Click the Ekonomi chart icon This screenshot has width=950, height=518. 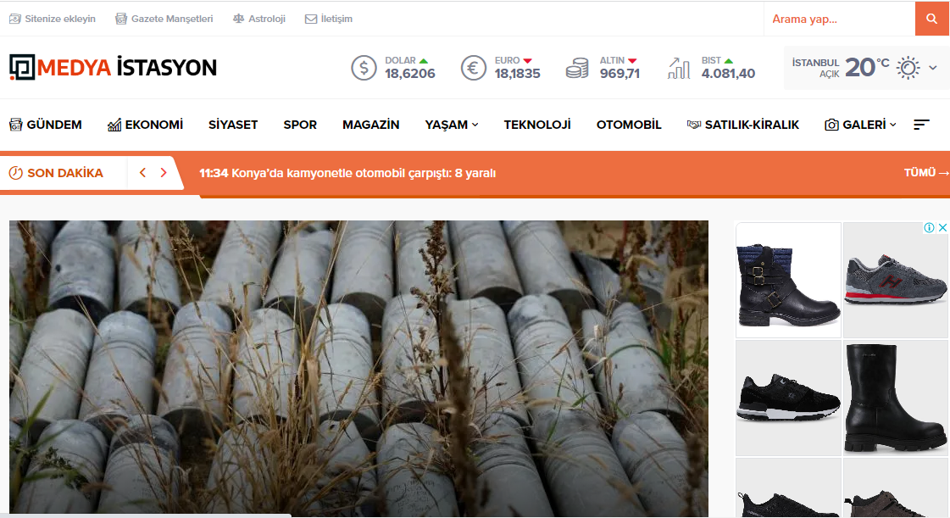114,125
